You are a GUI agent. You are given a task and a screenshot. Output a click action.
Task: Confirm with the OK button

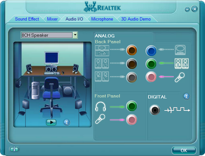(x=184, y=150)
